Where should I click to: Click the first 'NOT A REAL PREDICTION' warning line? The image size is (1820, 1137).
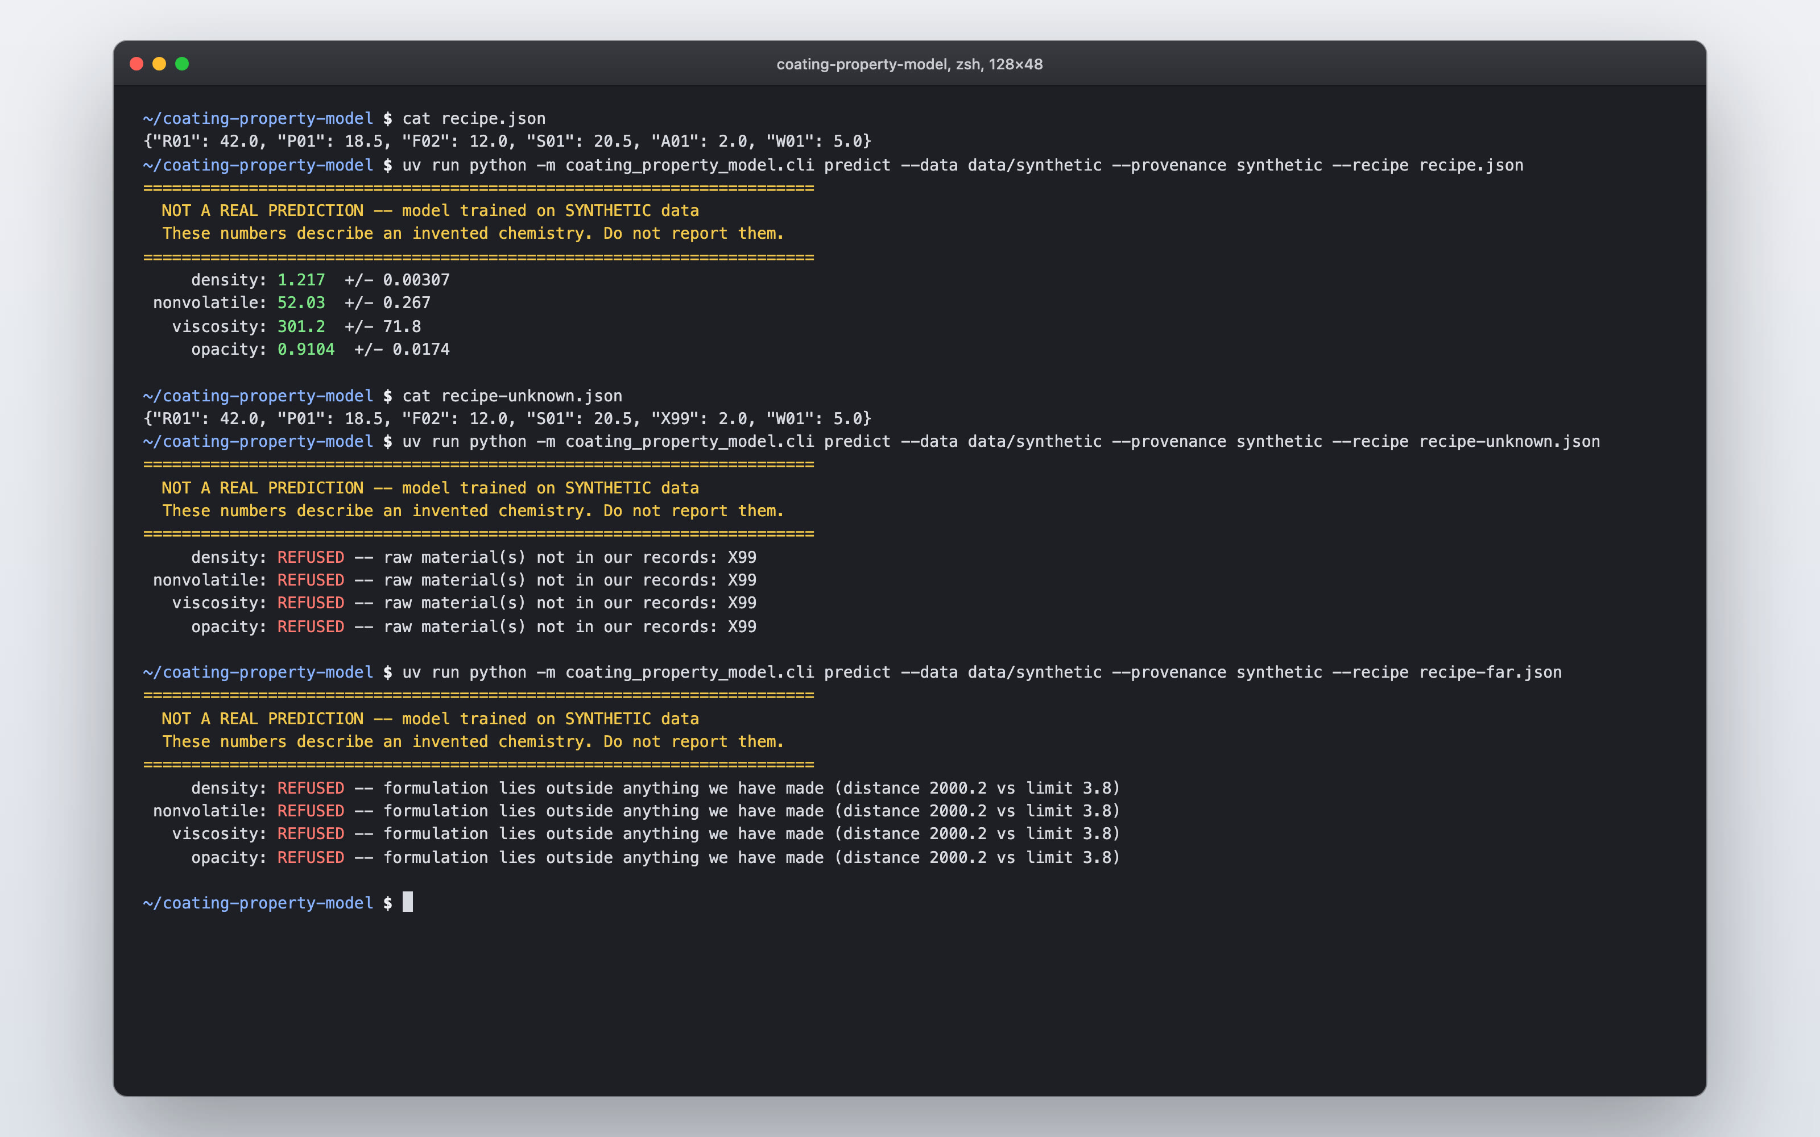[x=430, y=211]
